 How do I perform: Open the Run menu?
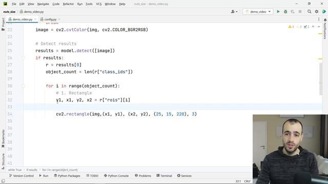80,4
